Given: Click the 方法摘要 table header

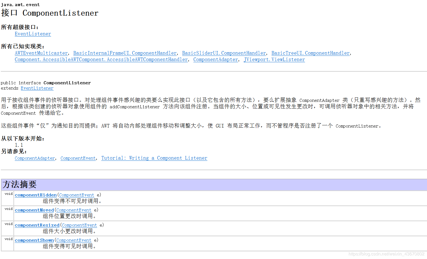Looking at the screenshot, I should point(214,184).
